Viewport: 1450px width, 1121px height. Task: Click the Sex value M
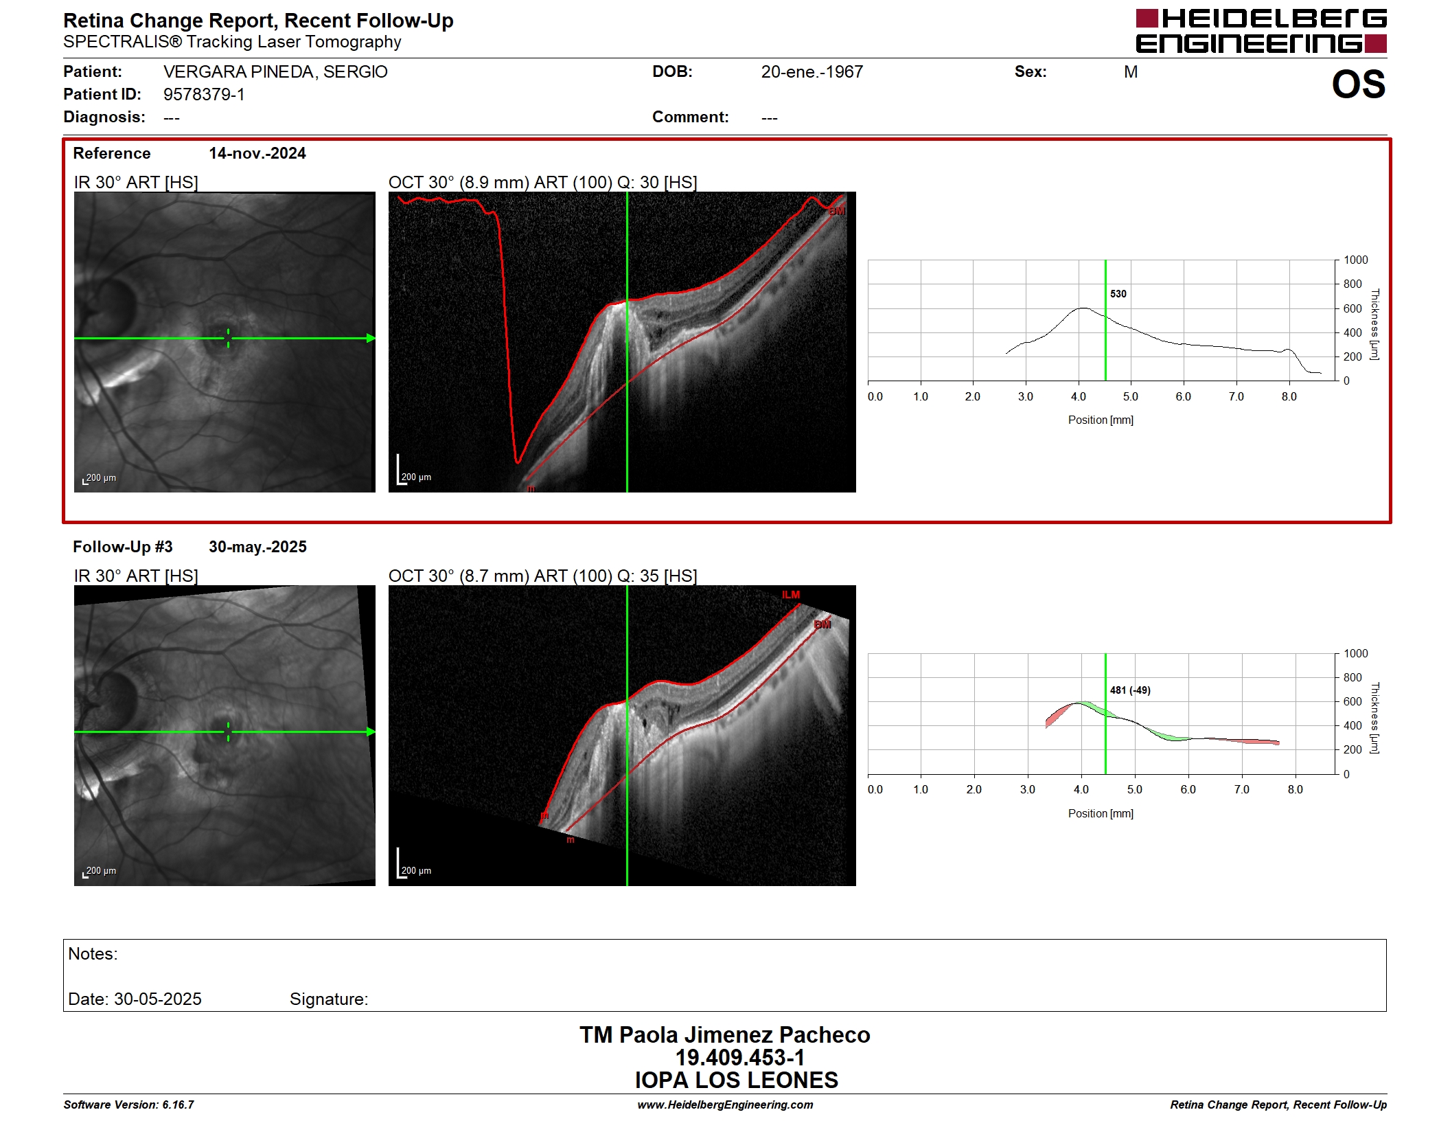1131,72
